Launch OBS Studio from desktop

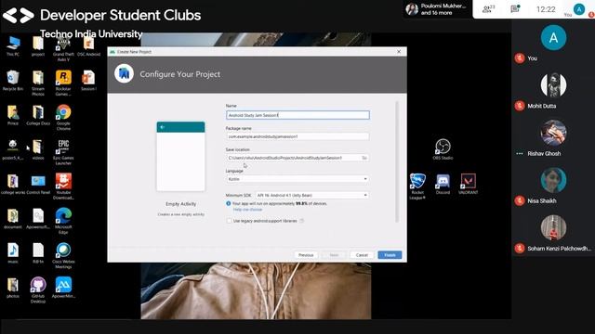click(x=443, y=149)
